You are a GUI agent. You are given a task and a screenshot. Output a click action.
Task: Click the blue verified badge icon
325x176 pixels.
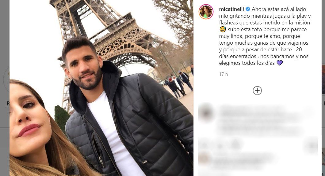click(248, 9)
